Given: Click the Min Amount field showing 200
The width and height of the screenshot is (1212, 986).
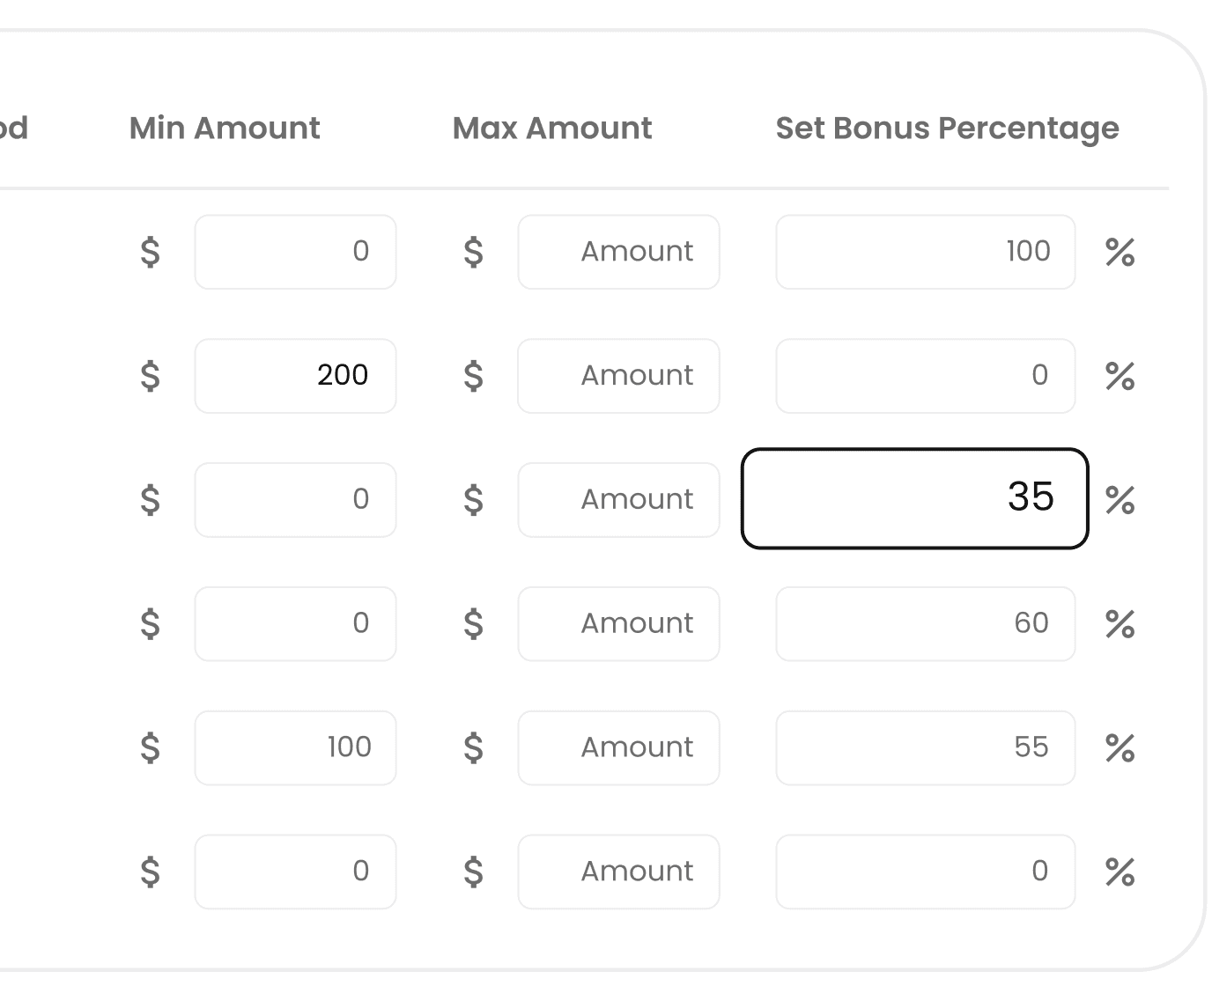Looking at the screenshot, I should [295, 376].
